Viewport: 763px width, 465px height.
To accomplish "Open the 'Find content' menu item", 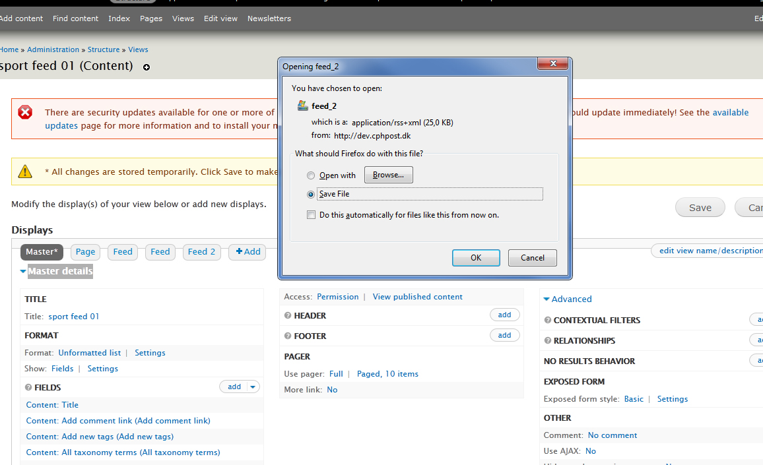I will click(75, 18).
